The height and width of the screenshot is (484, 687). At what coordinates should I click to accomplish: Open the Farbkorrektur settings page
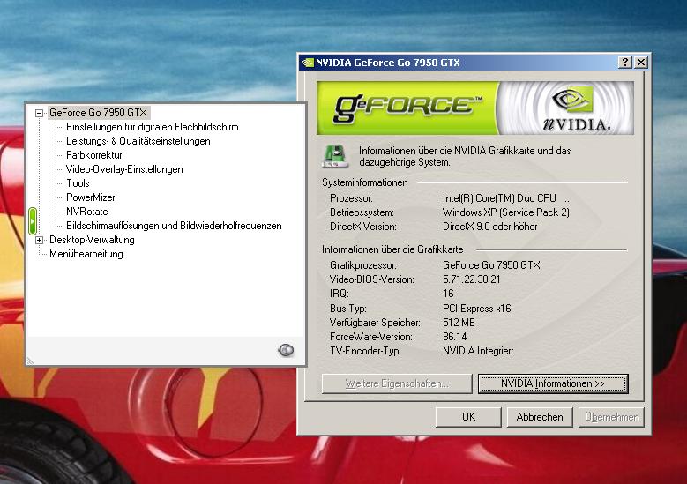(93, 155)
